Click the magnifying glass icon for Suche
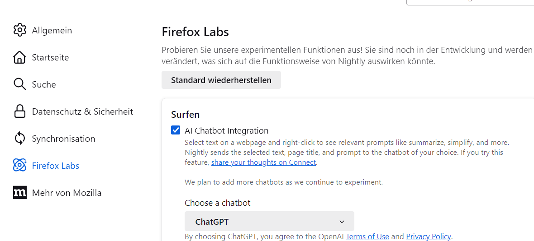 (20, 84)
